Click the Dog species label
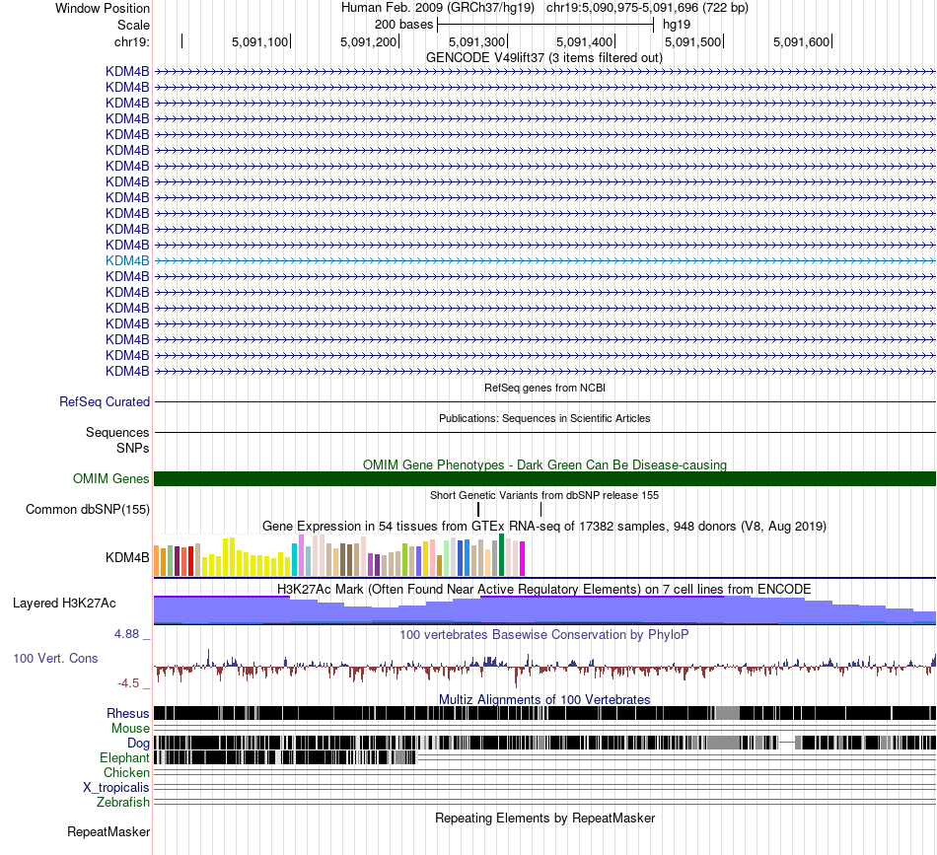 click(138, 744)
